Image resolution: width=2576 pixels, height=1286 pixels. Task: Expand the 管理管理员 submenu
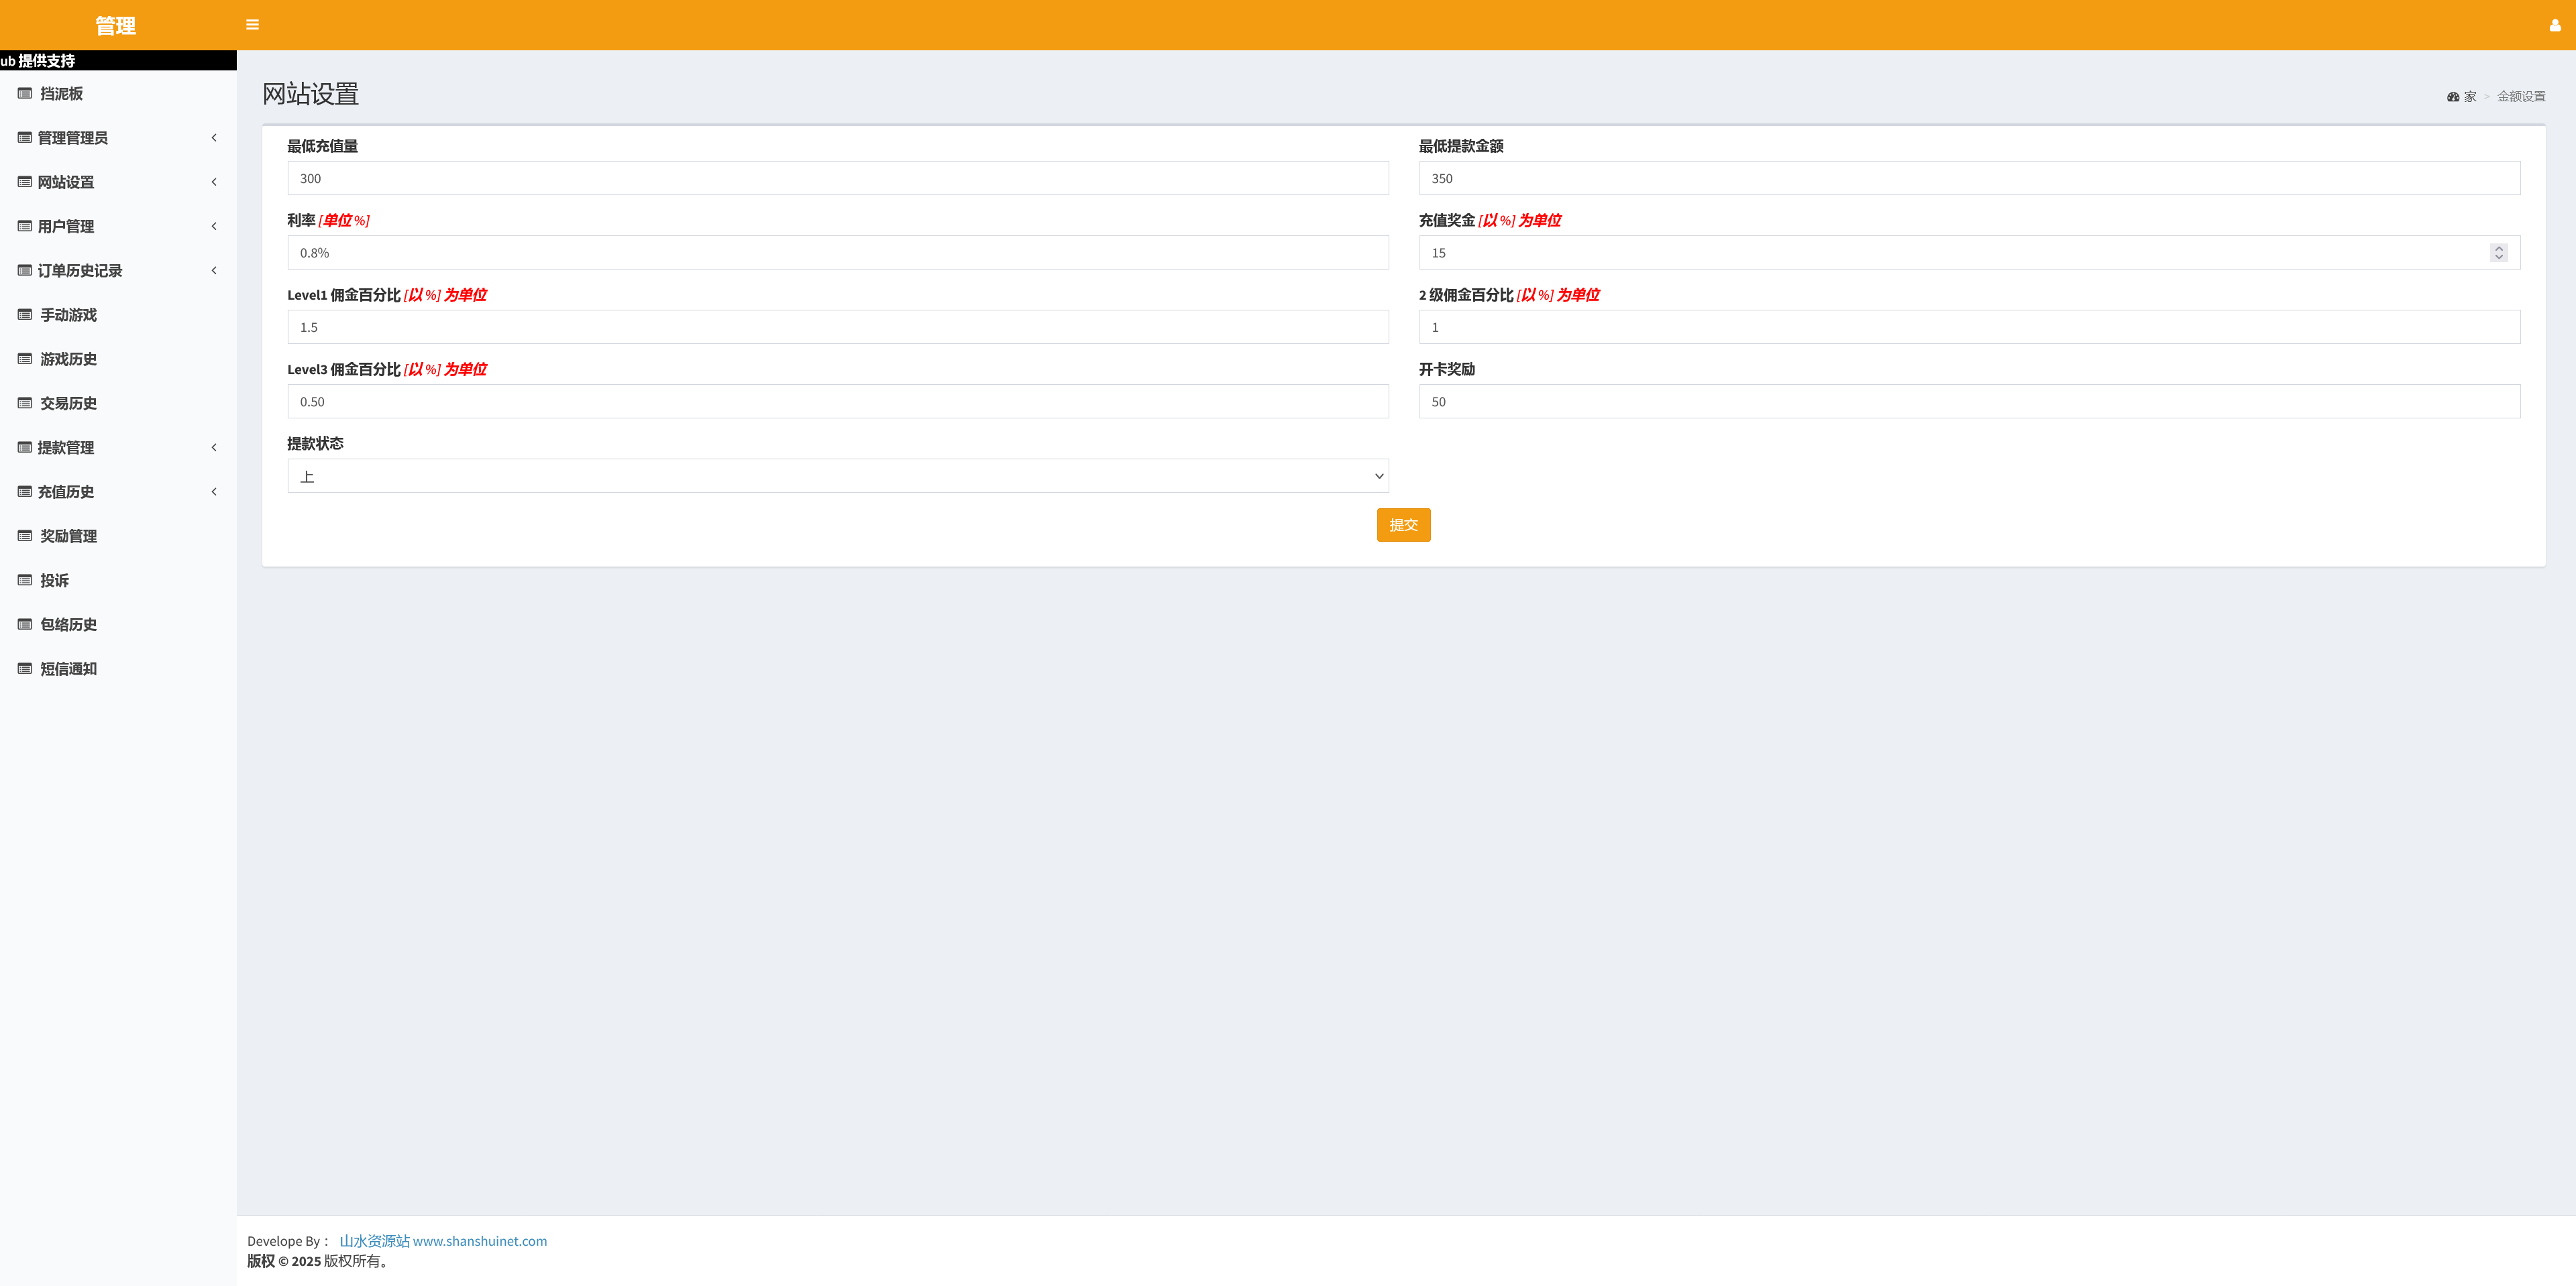[x=214, y=138]
